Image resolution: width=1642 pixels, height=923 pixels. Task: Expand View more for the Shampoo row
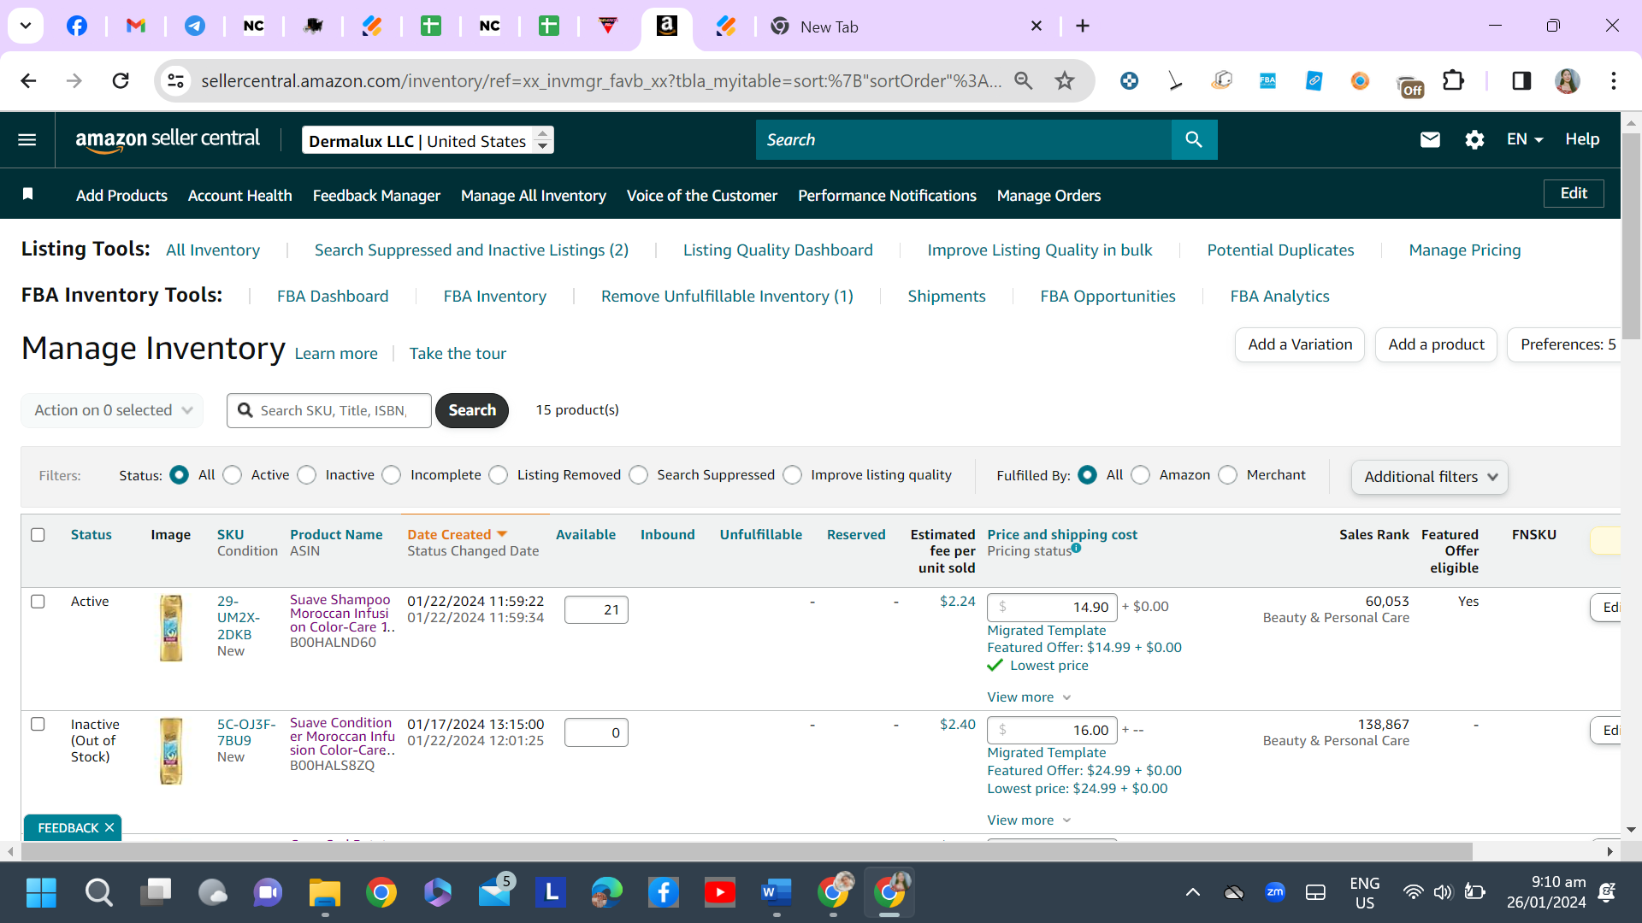point(1029,697)
